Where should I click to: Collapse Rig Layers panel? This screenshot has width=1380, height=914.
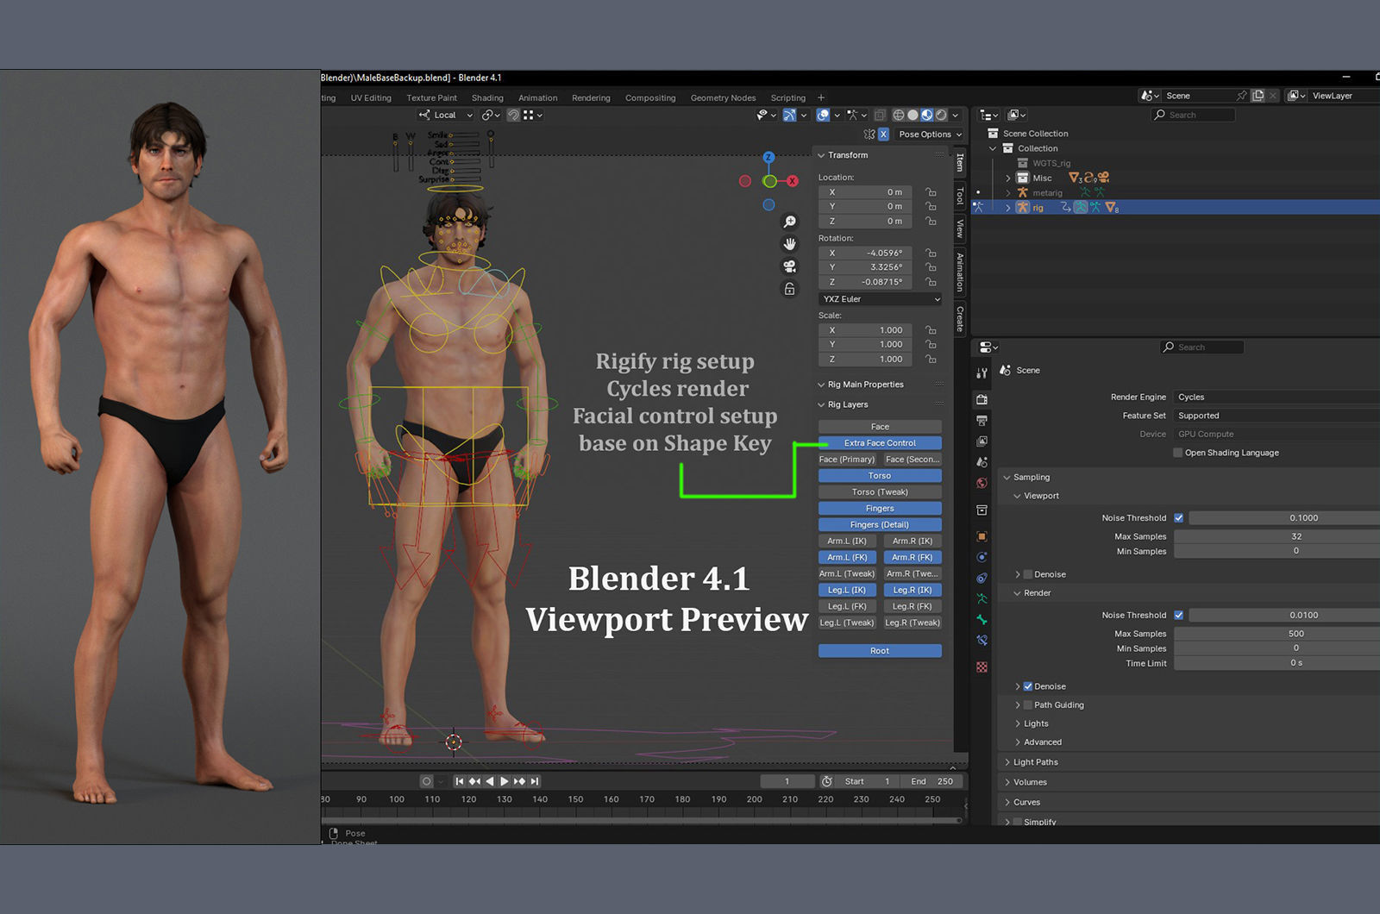[821, 404]
